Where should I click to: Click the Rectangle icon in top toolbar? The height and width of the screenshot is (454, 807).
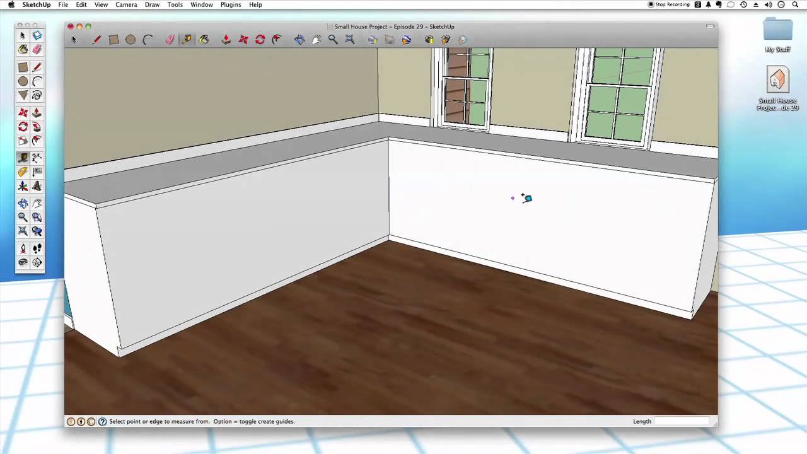(x=113, y=40)
